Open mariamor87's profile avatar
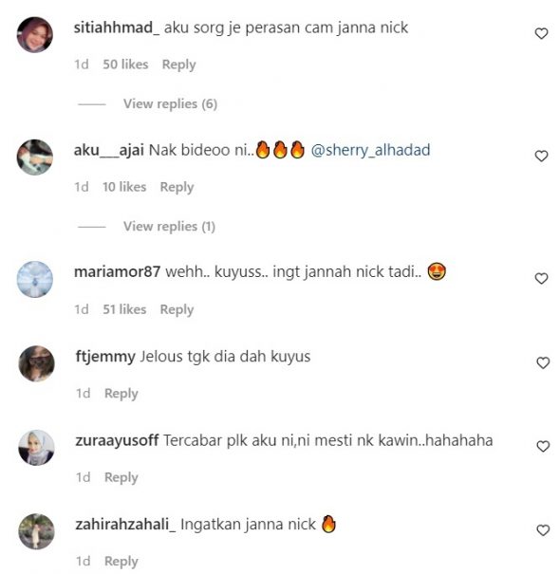The width and height of the screenshot is (560, 574). coord(35,279)
